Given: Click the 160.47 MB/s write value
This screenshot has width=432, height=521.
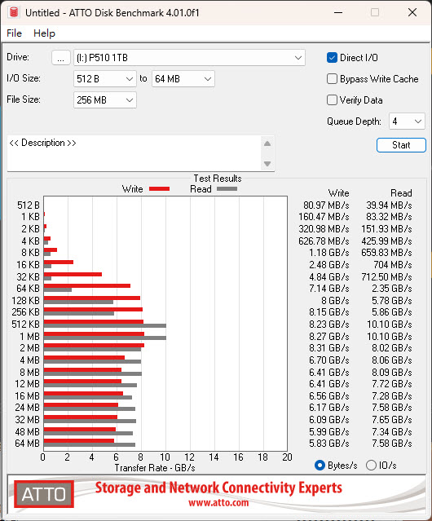Looking at the screenshot, I should point(324,217).
